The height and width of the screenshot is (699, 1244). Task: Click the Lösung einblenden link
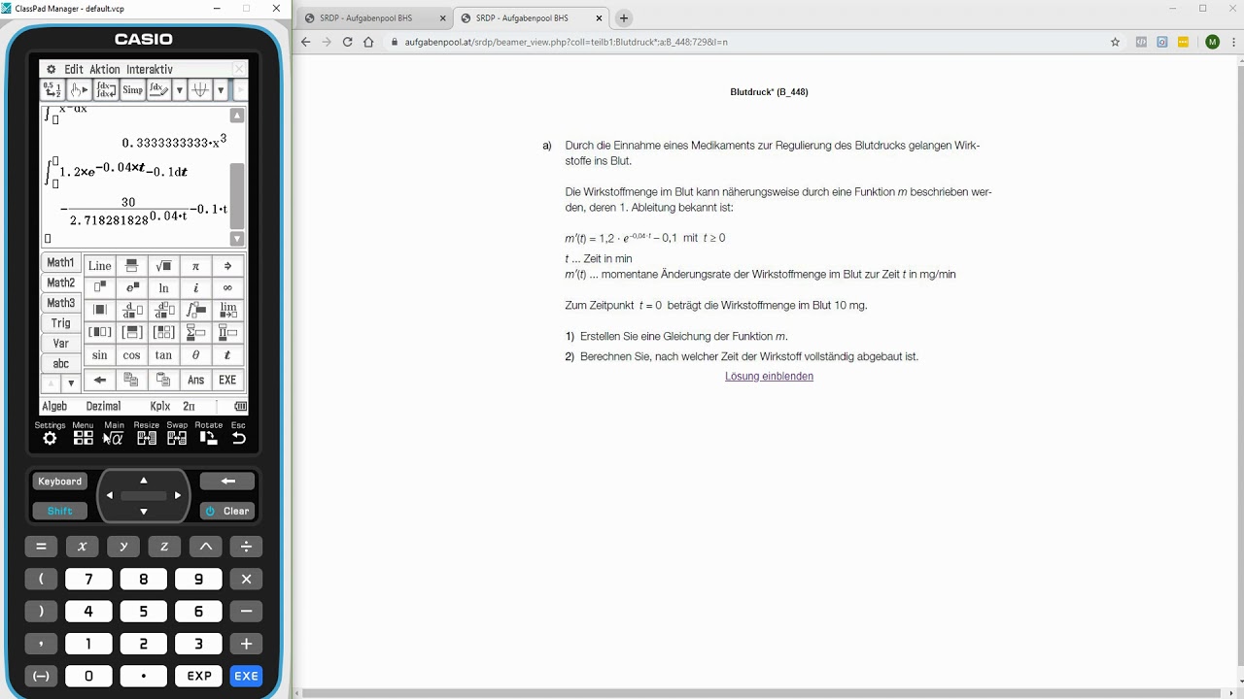[769, 376]
